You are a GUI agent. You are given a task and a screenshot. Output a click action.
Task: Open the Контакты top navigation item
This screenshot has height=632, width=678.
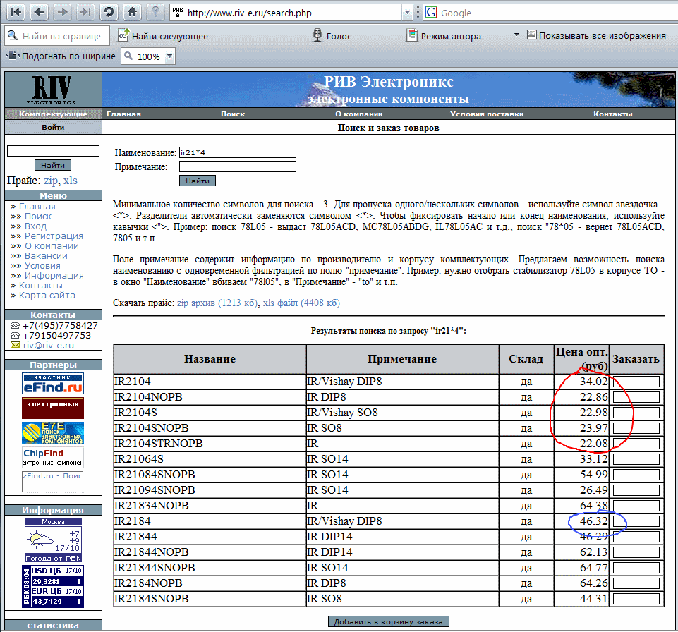[x=612, y=114]
